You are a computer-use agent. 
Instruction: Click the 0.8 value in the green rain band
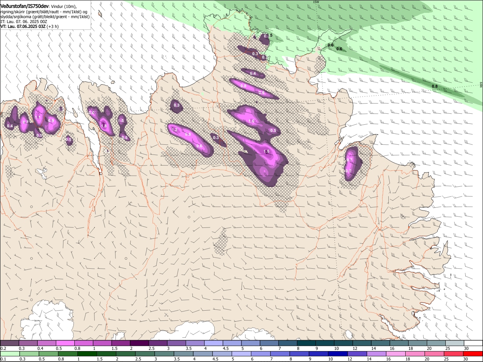pos(435,86)
